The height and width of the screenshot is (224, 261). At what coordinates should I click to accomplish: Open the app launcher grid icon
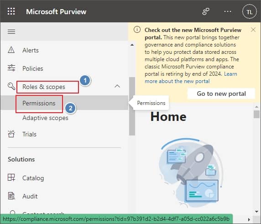click(11, 11)
